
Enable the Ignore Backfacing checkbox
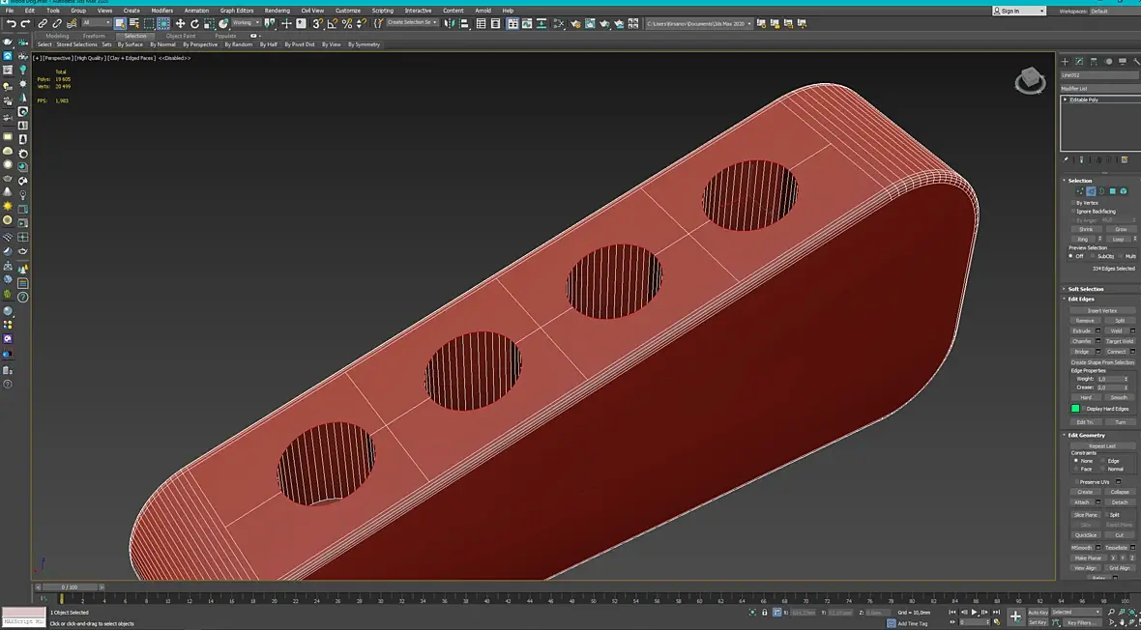(x=1071, y=212)
